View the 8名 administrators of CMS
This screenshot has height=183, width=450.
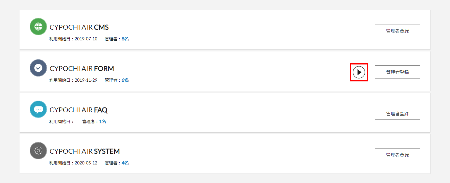coord(125,39)
